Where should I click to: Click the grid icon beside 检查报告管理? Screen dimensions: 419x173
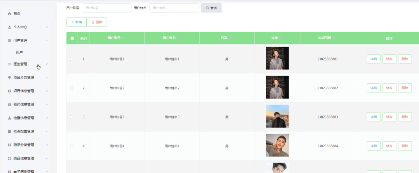[10, 131]
